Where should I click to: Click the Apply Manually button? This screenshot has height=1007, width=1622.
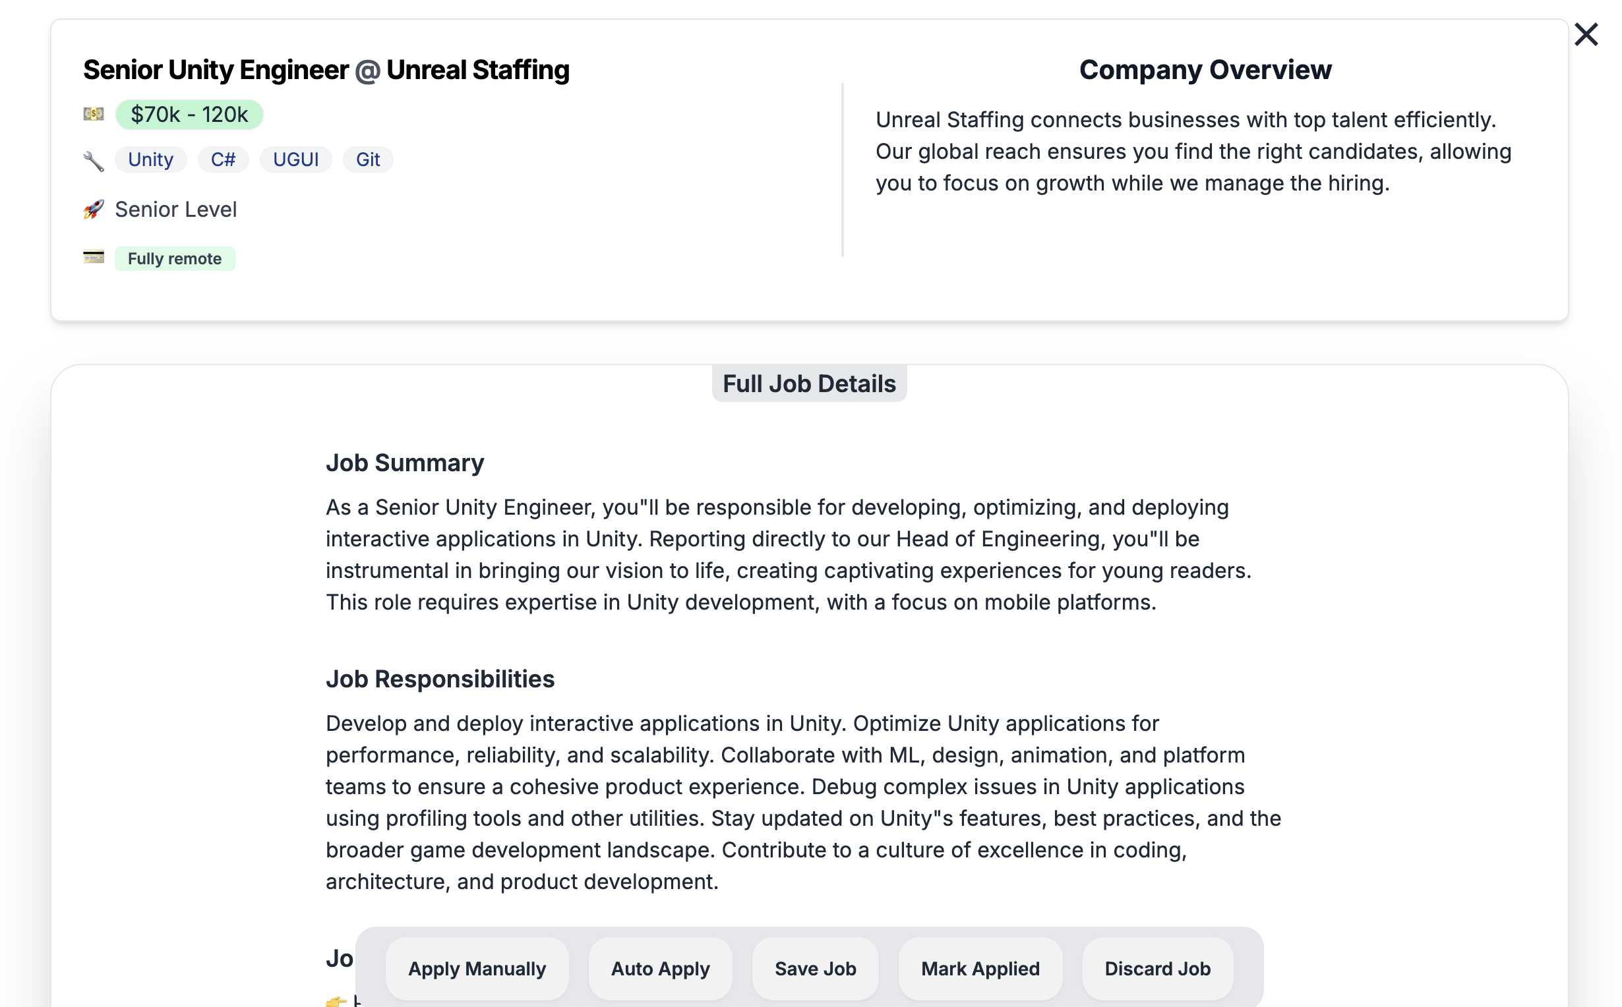[477, 968]
